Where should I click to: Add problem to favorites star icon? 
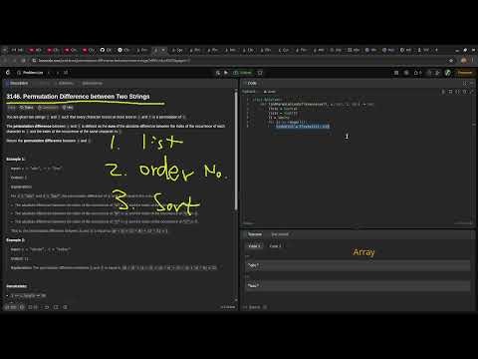click(x=47, y=307)
